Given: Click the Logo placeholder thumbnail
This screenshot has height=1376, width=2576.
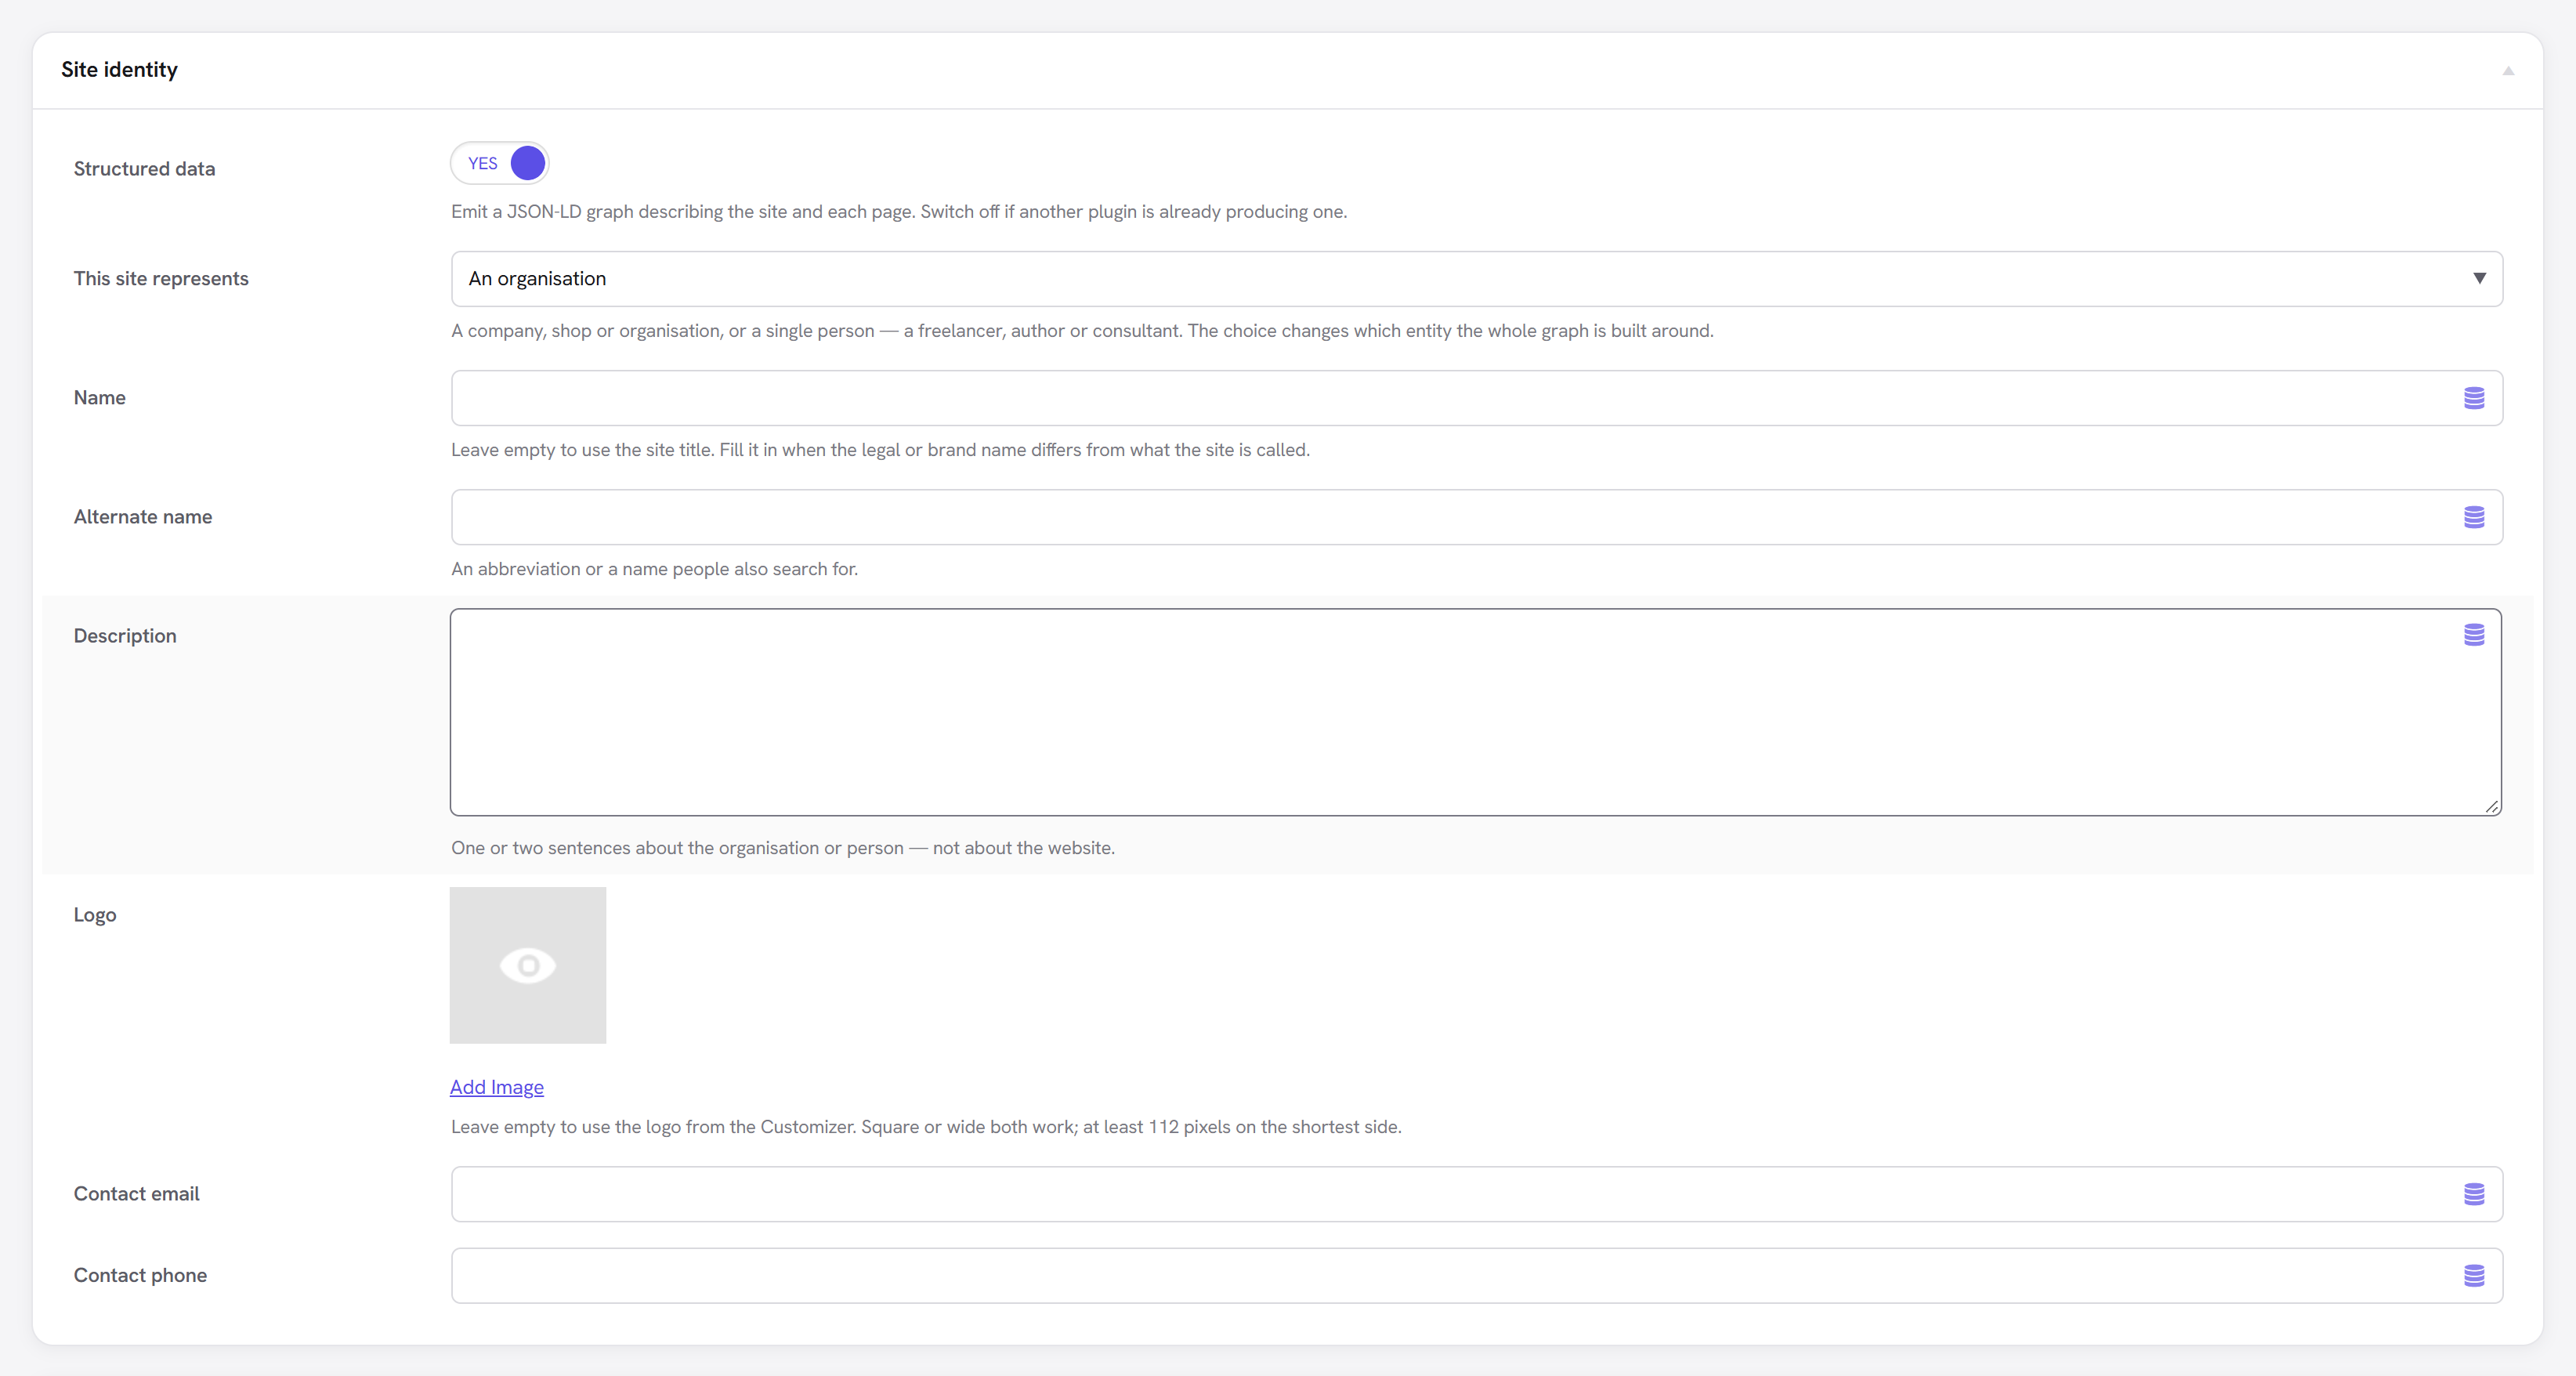Looking at the screenshot, I should (528, 965).
